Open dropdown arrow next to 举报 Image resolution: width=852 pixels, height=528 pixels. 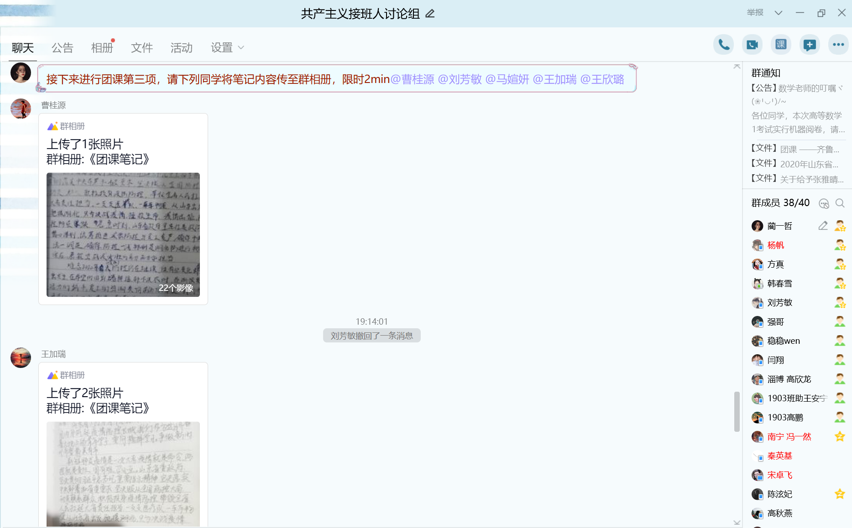tap(779, 13)
